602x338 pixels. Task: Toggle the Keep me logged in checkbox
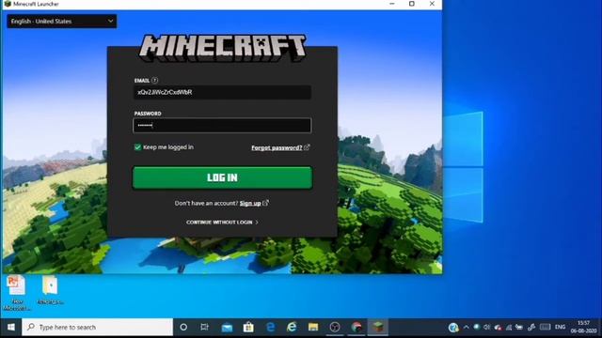137,147
